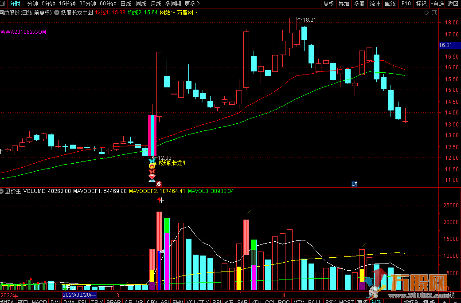Switch the indicator to VOL-TDX
The image size is (461, 303).
point(198,302)
